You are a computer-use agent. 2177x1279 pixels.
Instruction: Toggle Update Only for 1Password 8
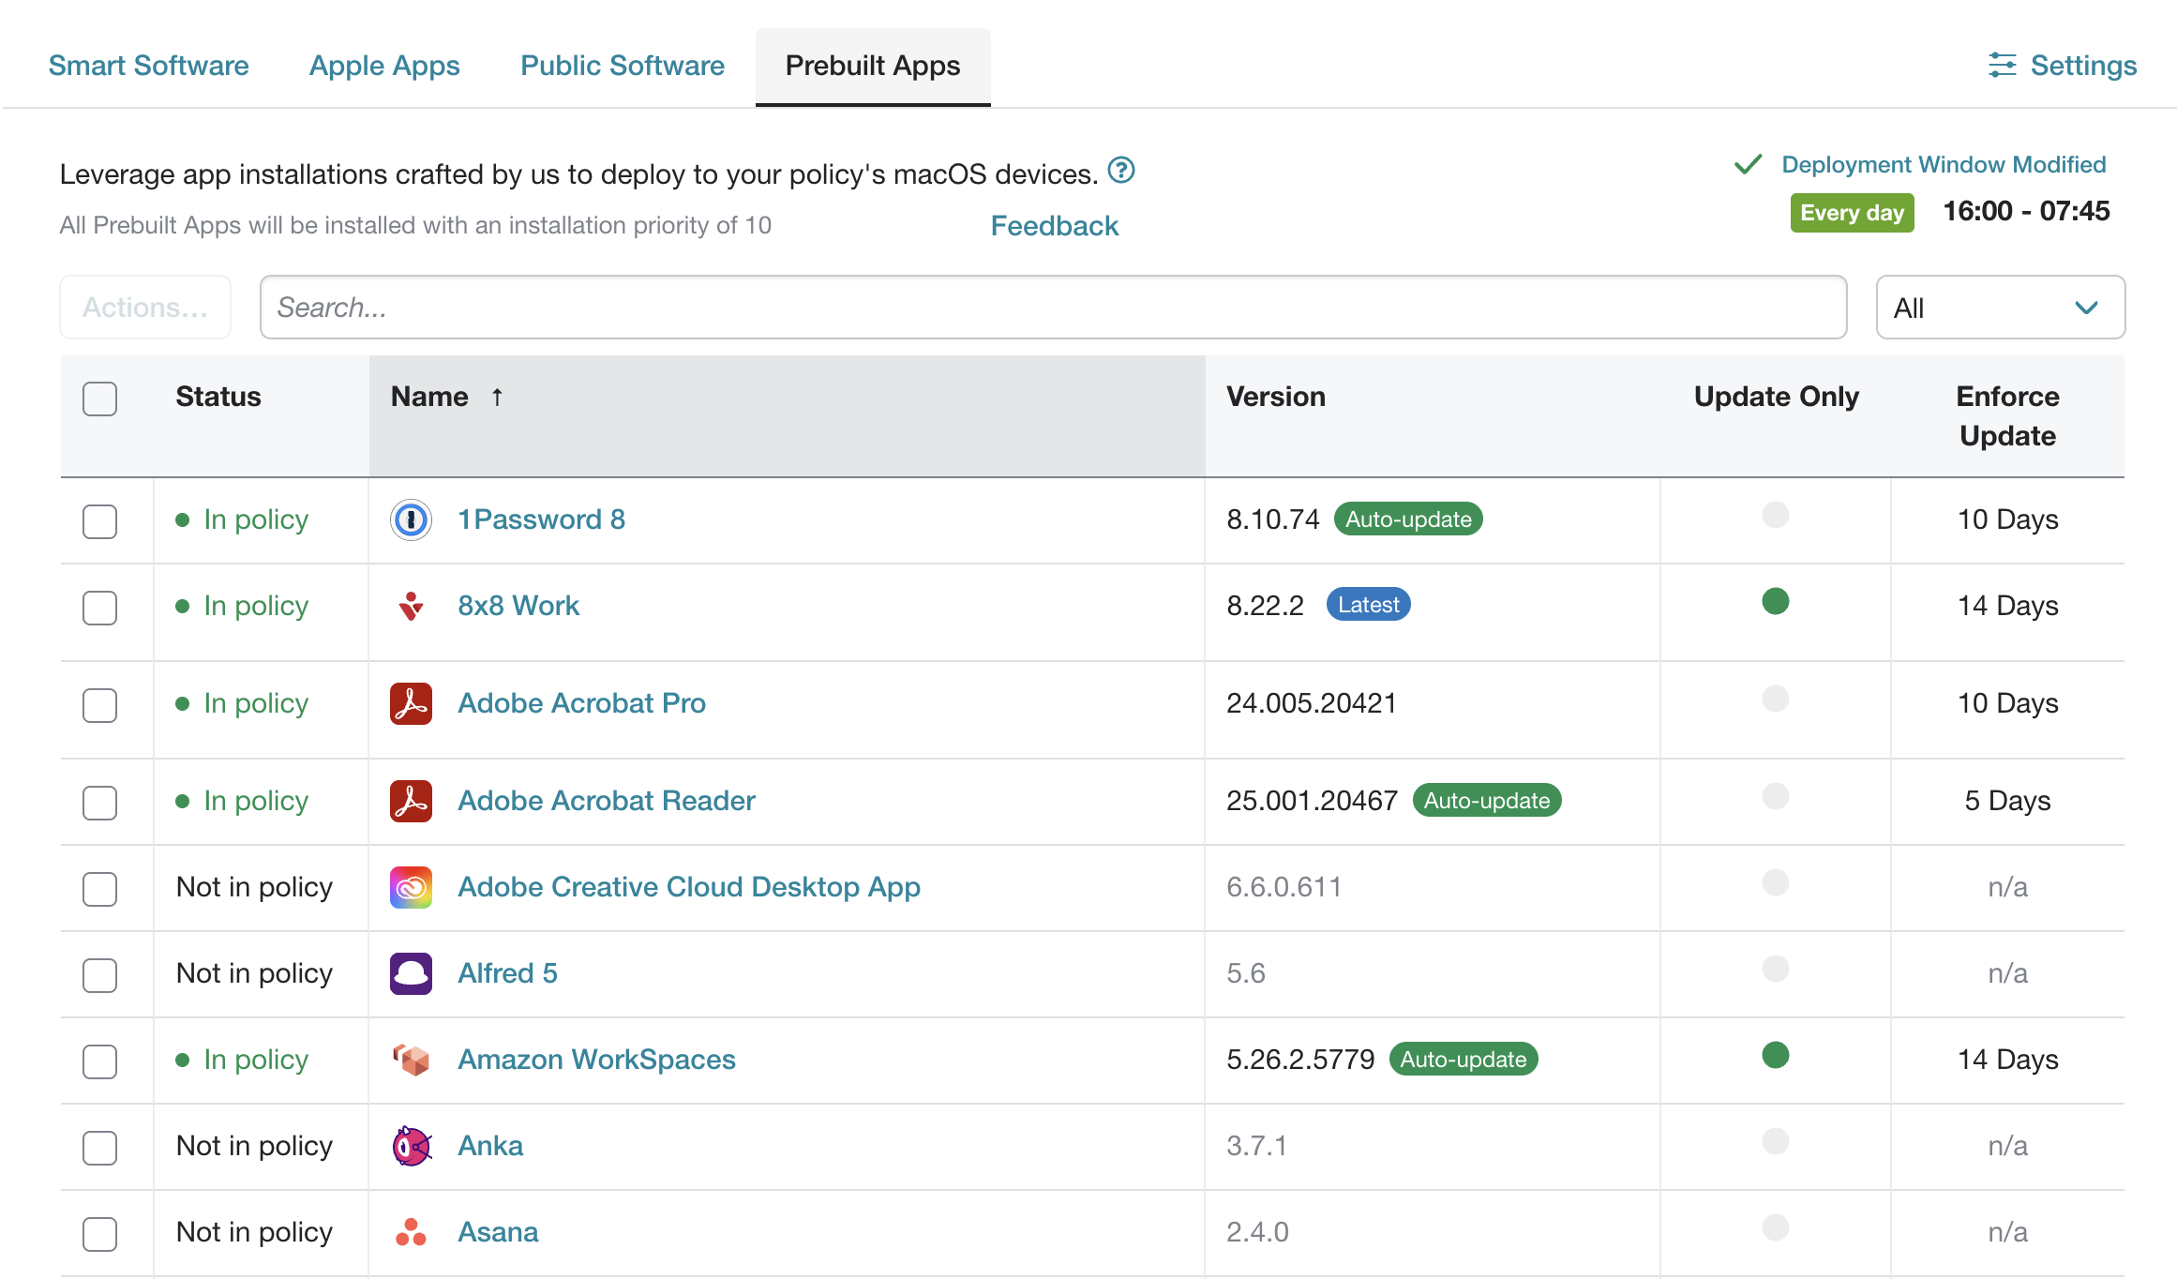point(1776,515)
